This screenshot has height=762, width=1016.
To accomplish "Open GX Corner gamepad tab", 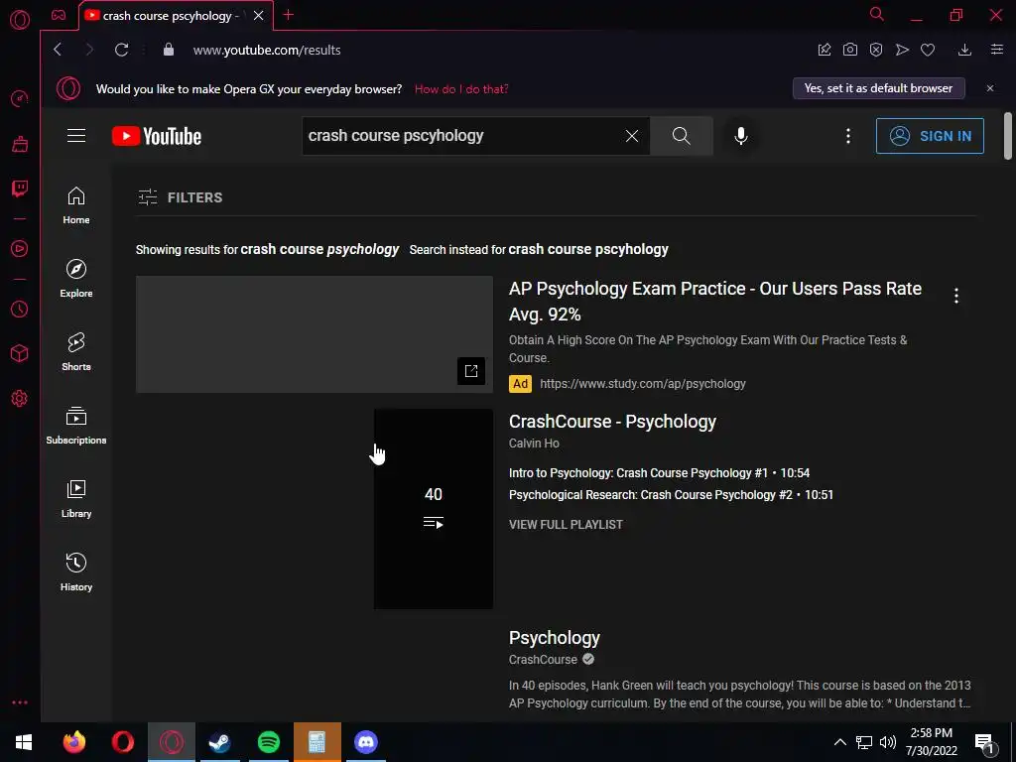I will [59, 16].
